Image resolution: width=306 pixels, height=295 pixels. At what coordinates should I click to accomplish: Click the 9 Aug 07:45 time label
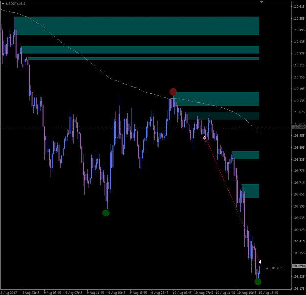click(x=74, y=293)
